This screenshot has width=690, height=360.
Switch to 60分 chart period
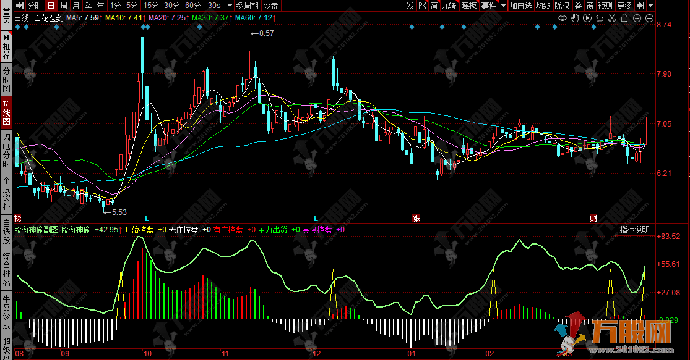tap(192, 6)
